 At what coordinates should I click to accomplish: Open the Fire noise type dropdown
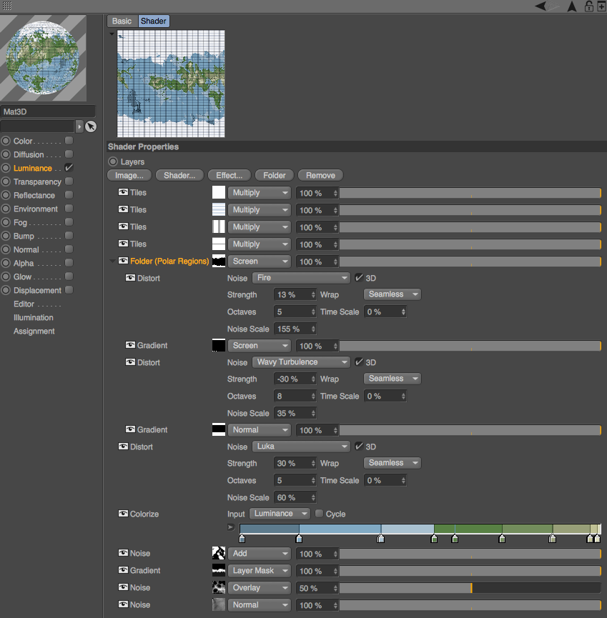pos(300,278)
